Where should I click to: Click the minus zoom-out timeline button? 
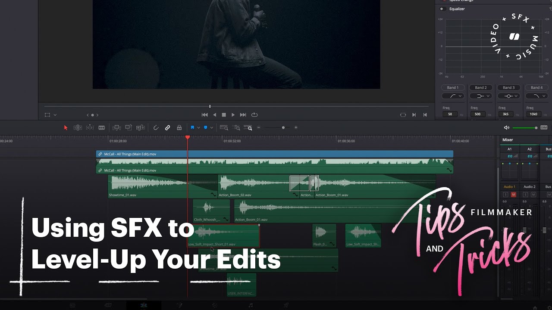[259, 127]
